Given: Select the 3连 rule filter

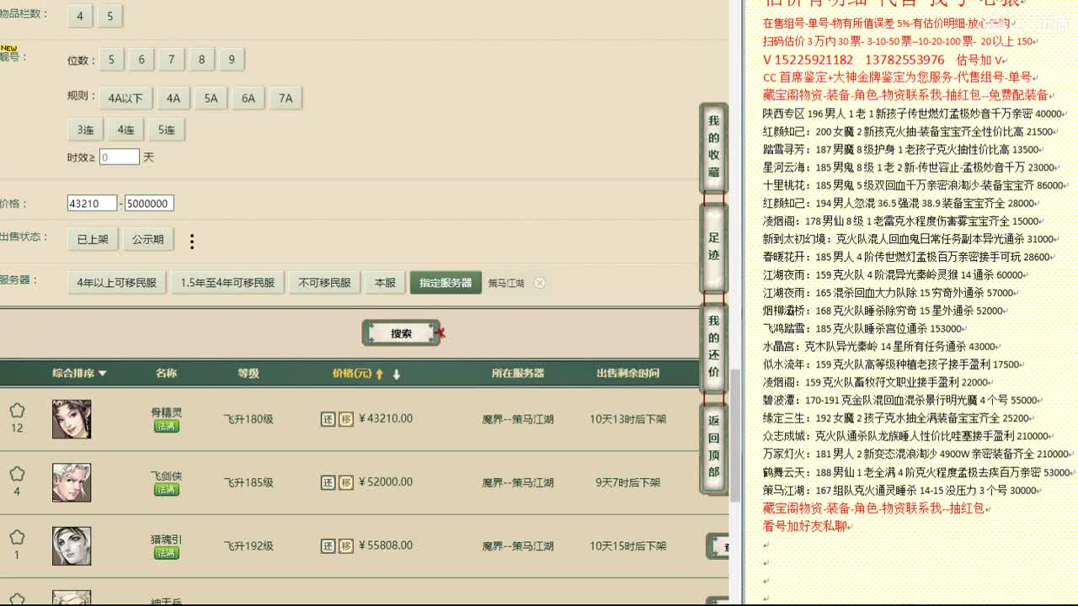Looking at the screenshot, I should click(85, 130).
